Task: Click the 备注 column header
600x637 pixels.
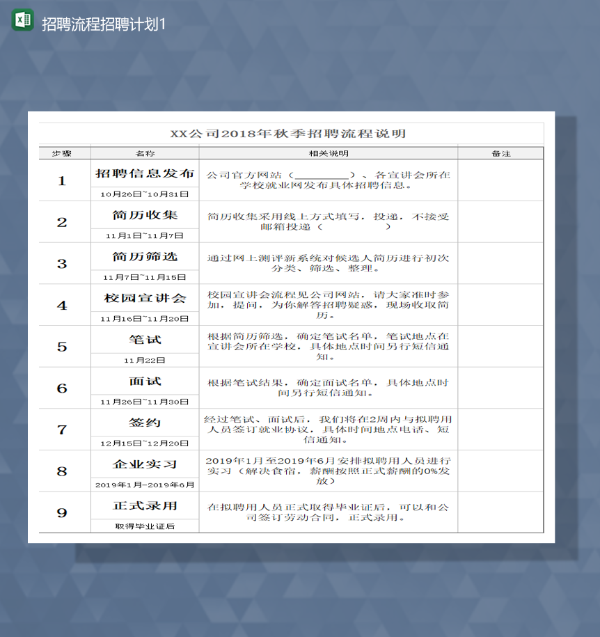Action: (500, 152)
